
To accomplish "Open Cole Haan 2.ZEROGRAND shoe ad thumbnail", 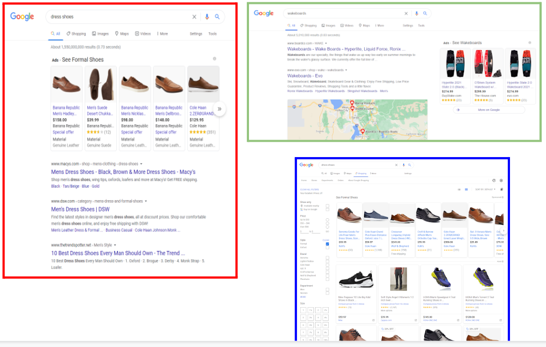I will [203, 84].
